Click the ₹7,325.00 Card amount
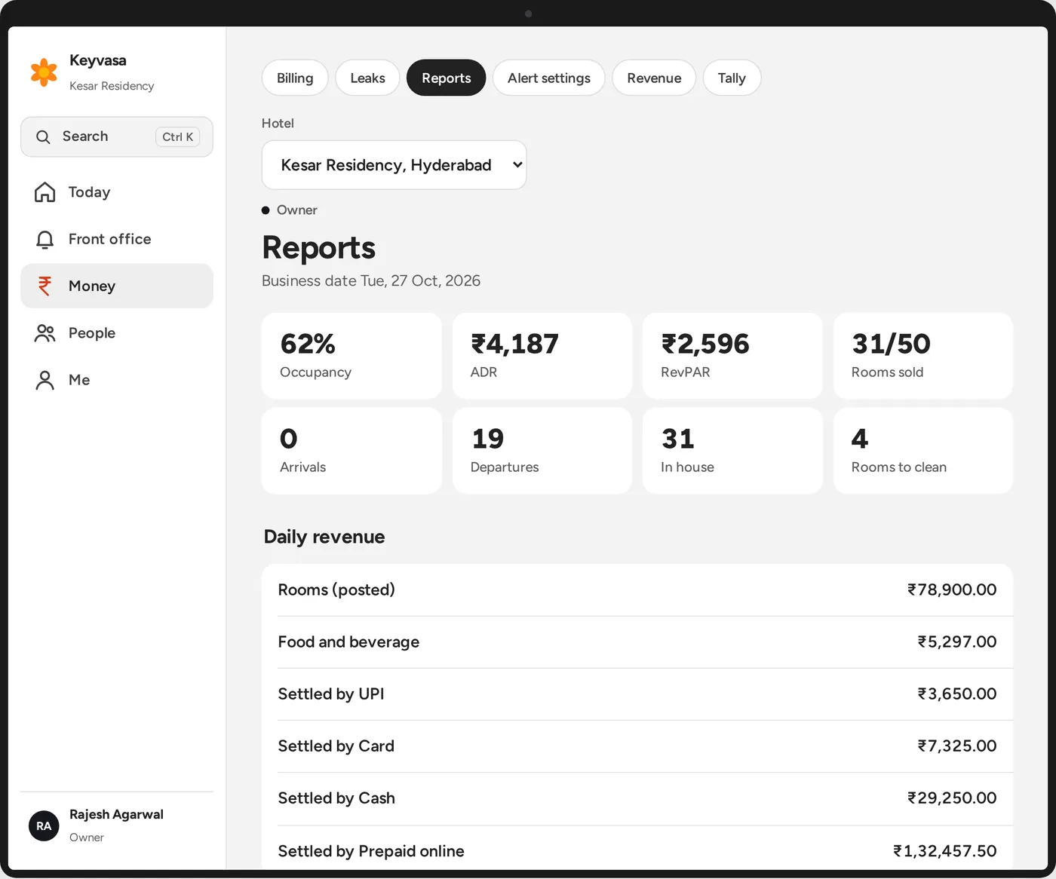 (957, 746)
